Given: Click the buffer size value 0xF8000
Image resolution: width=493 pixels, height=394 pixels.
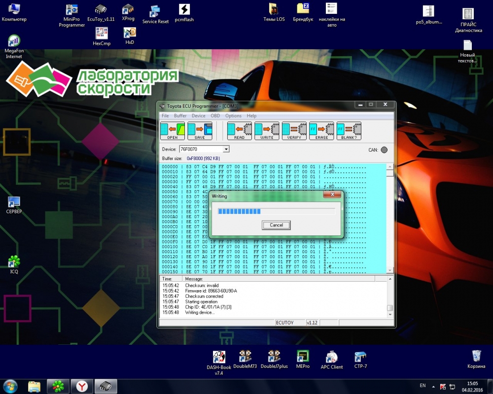Looking at the screenshot, I should pyautogui.click(x=203, y=159).
